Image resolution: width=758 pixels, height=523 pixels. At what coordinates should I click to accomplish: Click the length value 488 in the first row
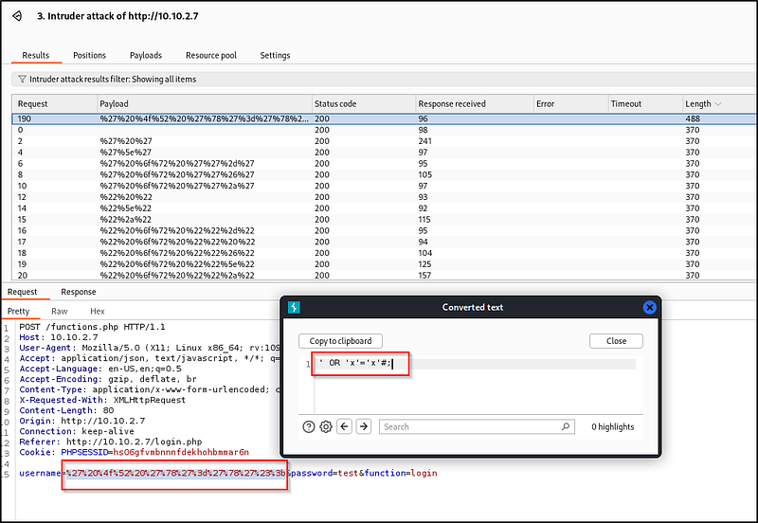tap(693, 118)
